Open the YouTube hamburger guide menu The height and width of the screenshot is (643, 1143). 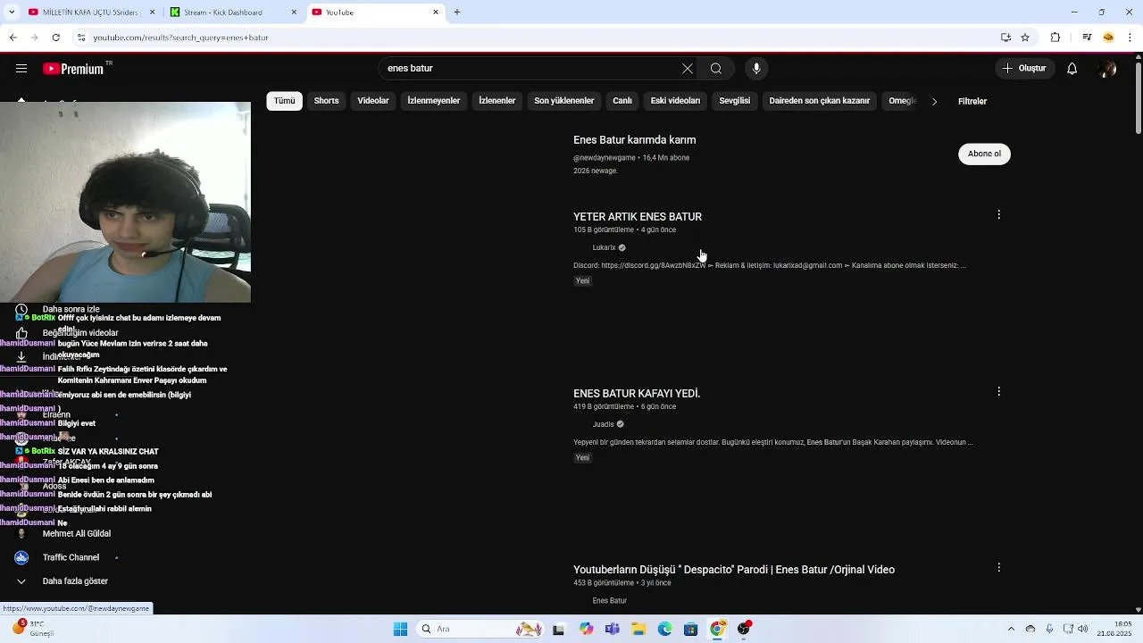click(x=21, y=69)
